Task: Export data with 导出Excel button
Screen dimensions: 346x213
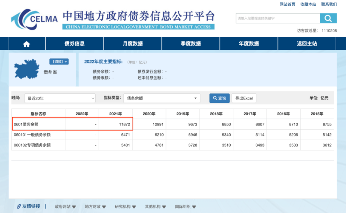Action: tap(244, 98)
